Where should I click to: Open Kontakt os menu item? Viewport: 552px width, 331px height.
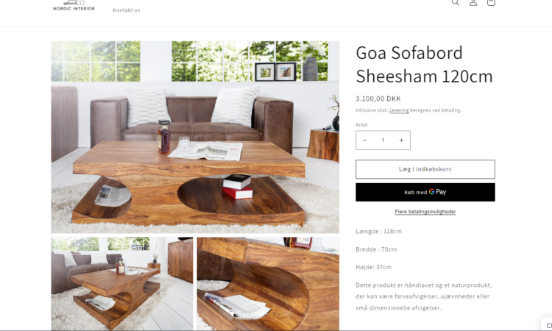coord(127,10)
